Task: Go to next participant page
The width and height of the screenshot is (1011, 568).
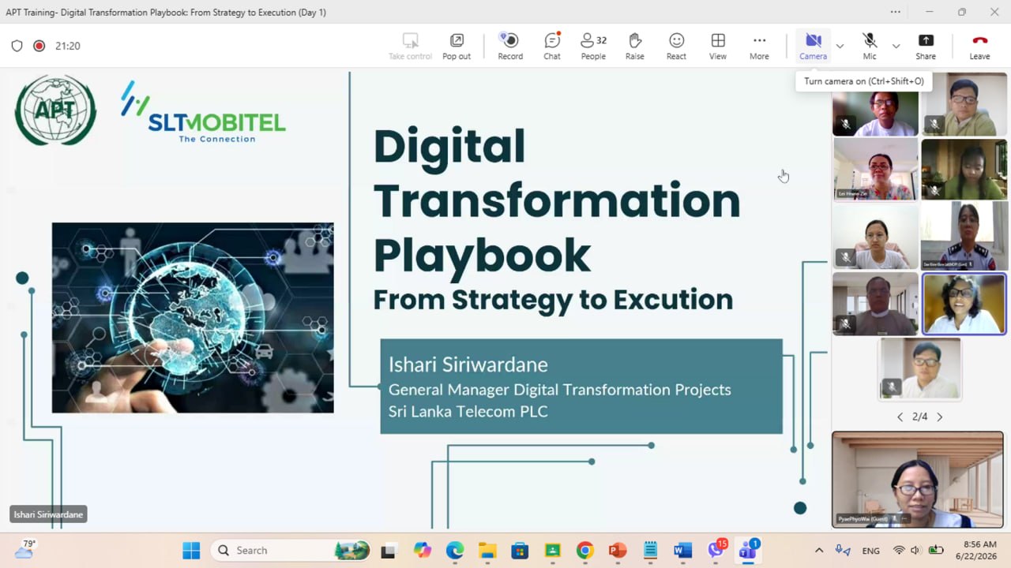Action: click(939, 417)
